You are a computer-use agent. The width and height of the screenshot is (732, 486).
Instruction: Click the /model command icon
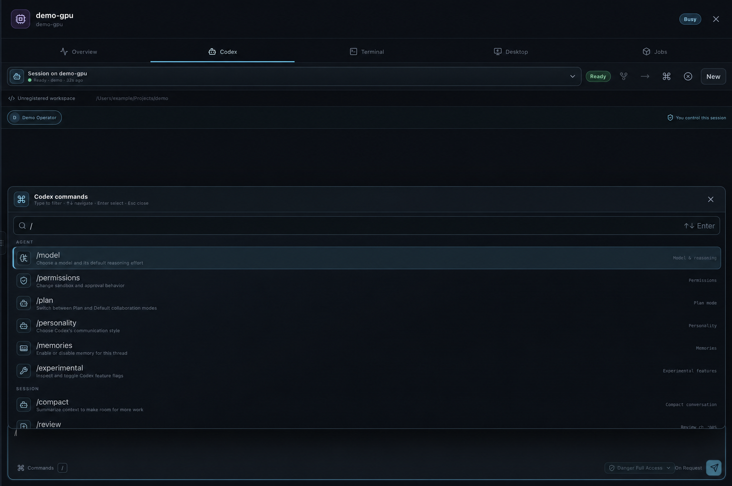pos(24,258)
